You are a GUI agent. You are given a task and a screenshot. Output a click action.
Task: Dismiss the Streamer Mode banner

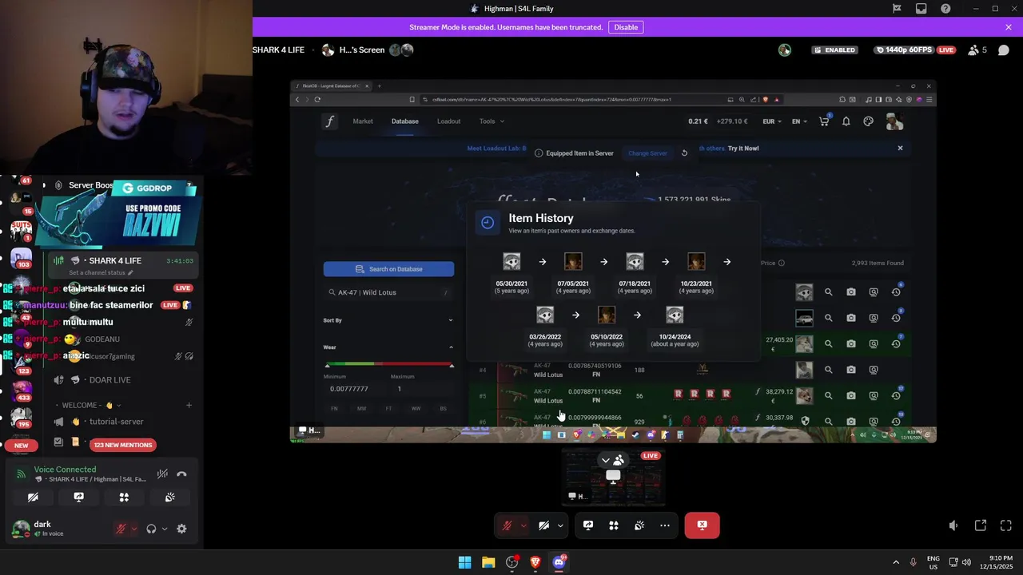(1009, 27)
